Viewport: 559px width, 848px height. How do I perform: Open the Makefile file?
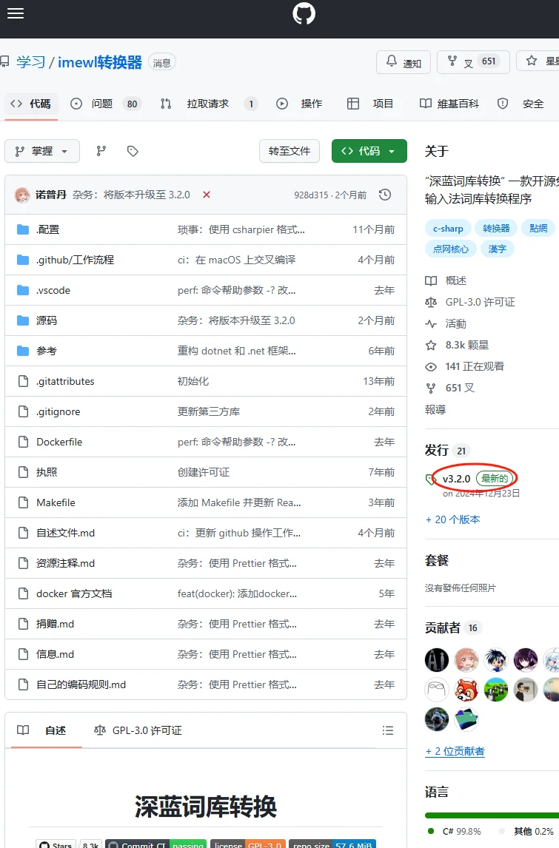click(x=56, y=502)
